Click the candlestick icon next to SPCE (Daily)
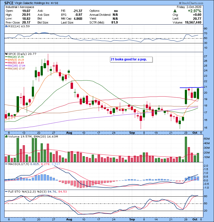 click(x=6, y=54)
